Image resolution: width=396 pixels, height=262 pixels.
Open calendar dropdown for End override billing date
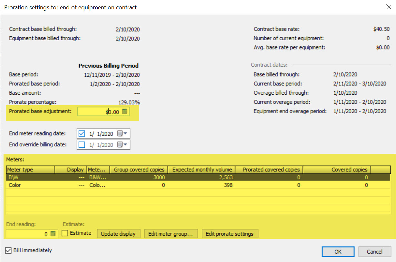122,145
